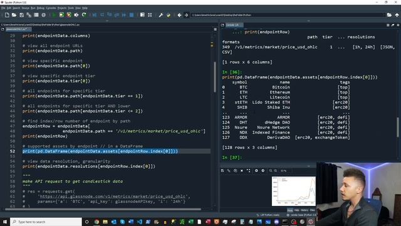Switch to the Plots pane tab
Viewport: 401px width, 226px height.
coord(289,210)
